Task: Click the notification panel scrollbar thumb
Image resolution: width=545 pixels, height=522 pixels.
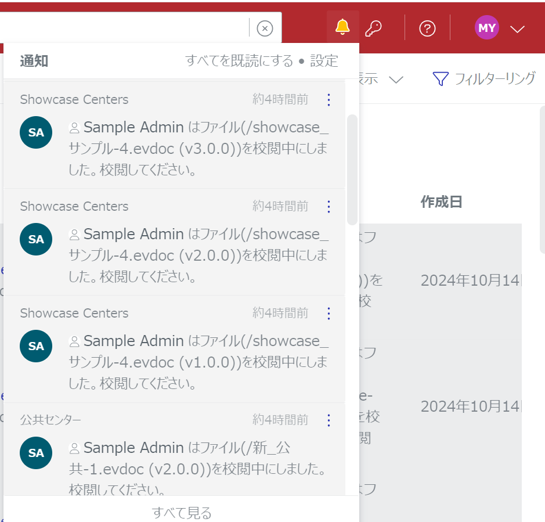Action: click(x=352, y=170)
